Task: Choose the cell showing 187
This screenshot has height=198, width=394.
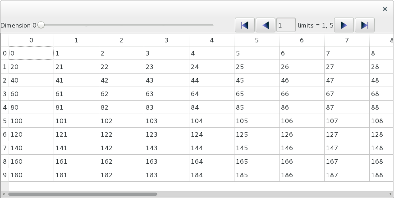Action: click(347, 175)
